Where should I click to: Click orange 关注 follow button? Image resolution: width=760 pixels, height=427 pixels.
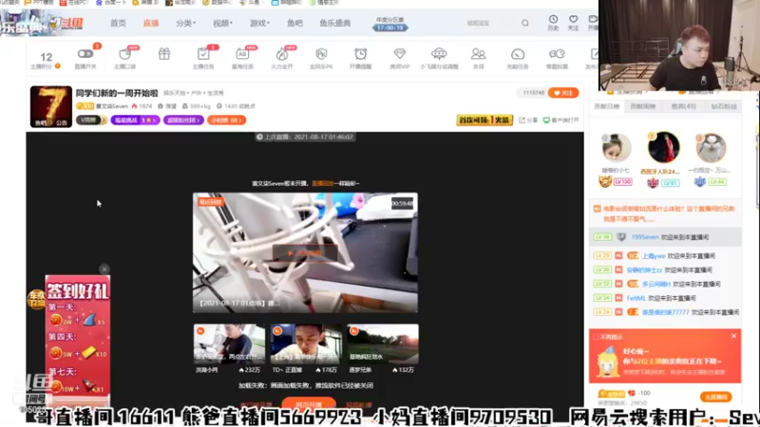(563, 92)
